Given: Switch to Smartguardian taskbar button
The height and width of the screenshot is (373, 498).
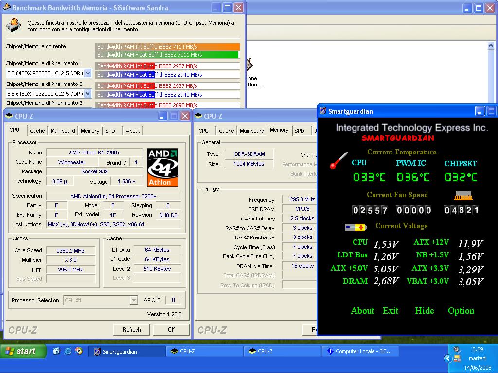Looking at the screenshot, I should (x=127, y=351).
